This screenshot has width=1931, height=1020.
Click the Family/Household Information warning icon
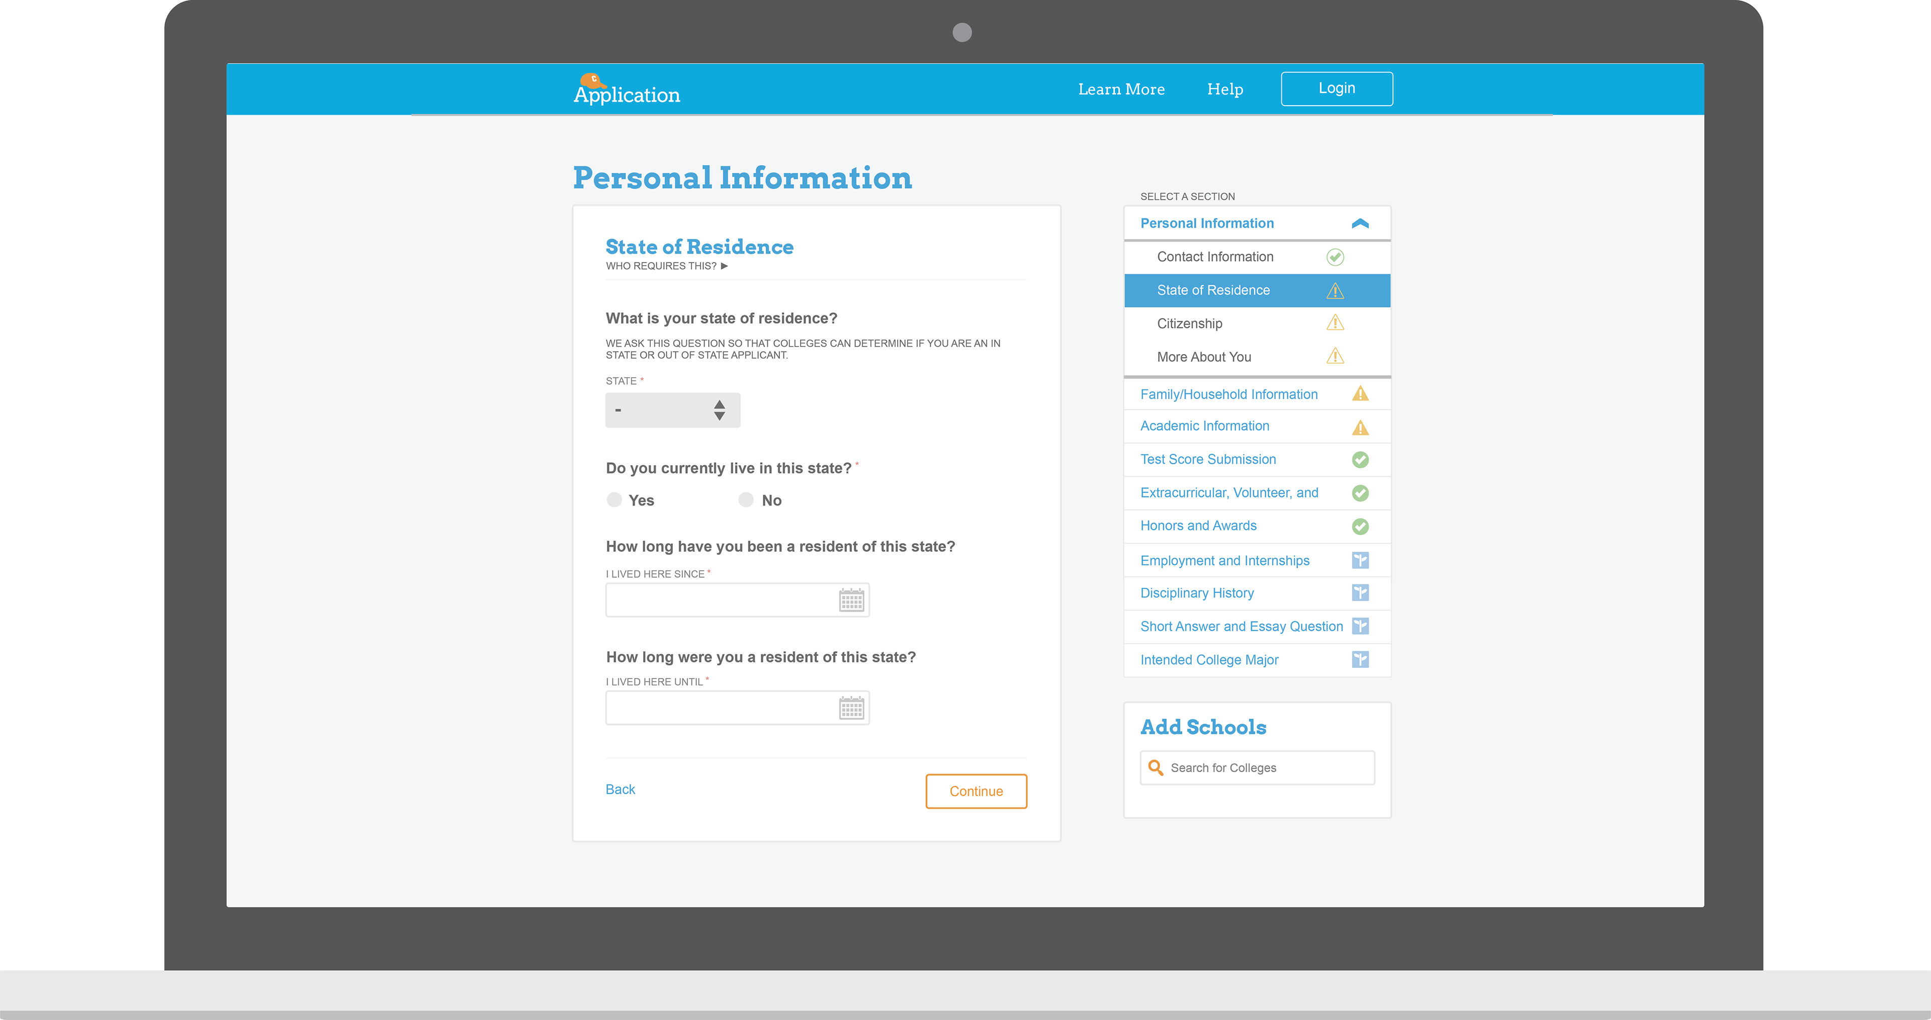[x=1360, y=394]
